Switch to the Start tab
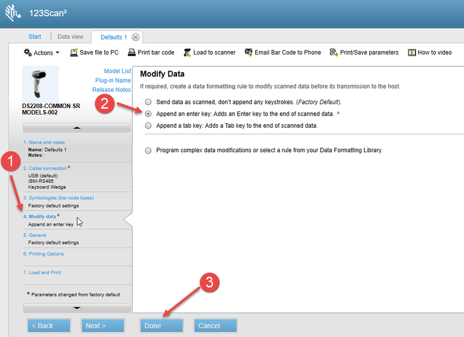The height and width of the screenshot is (337, 464). [x=35, y=37]
